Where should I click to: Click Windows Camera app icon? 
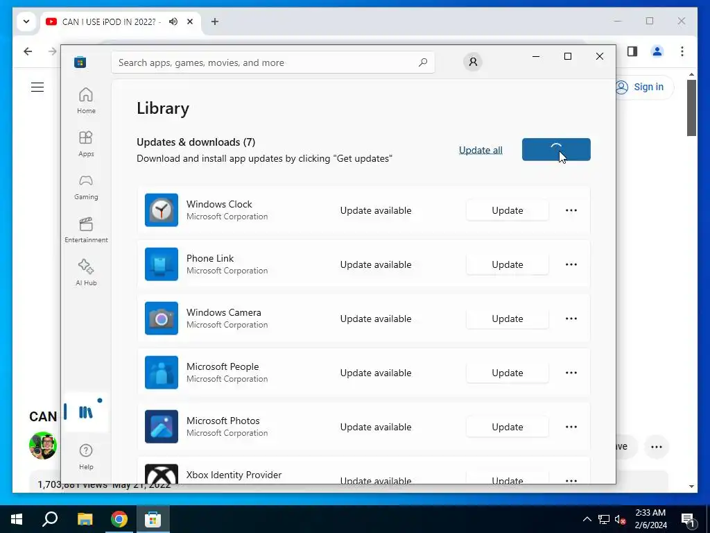[162, 318]
